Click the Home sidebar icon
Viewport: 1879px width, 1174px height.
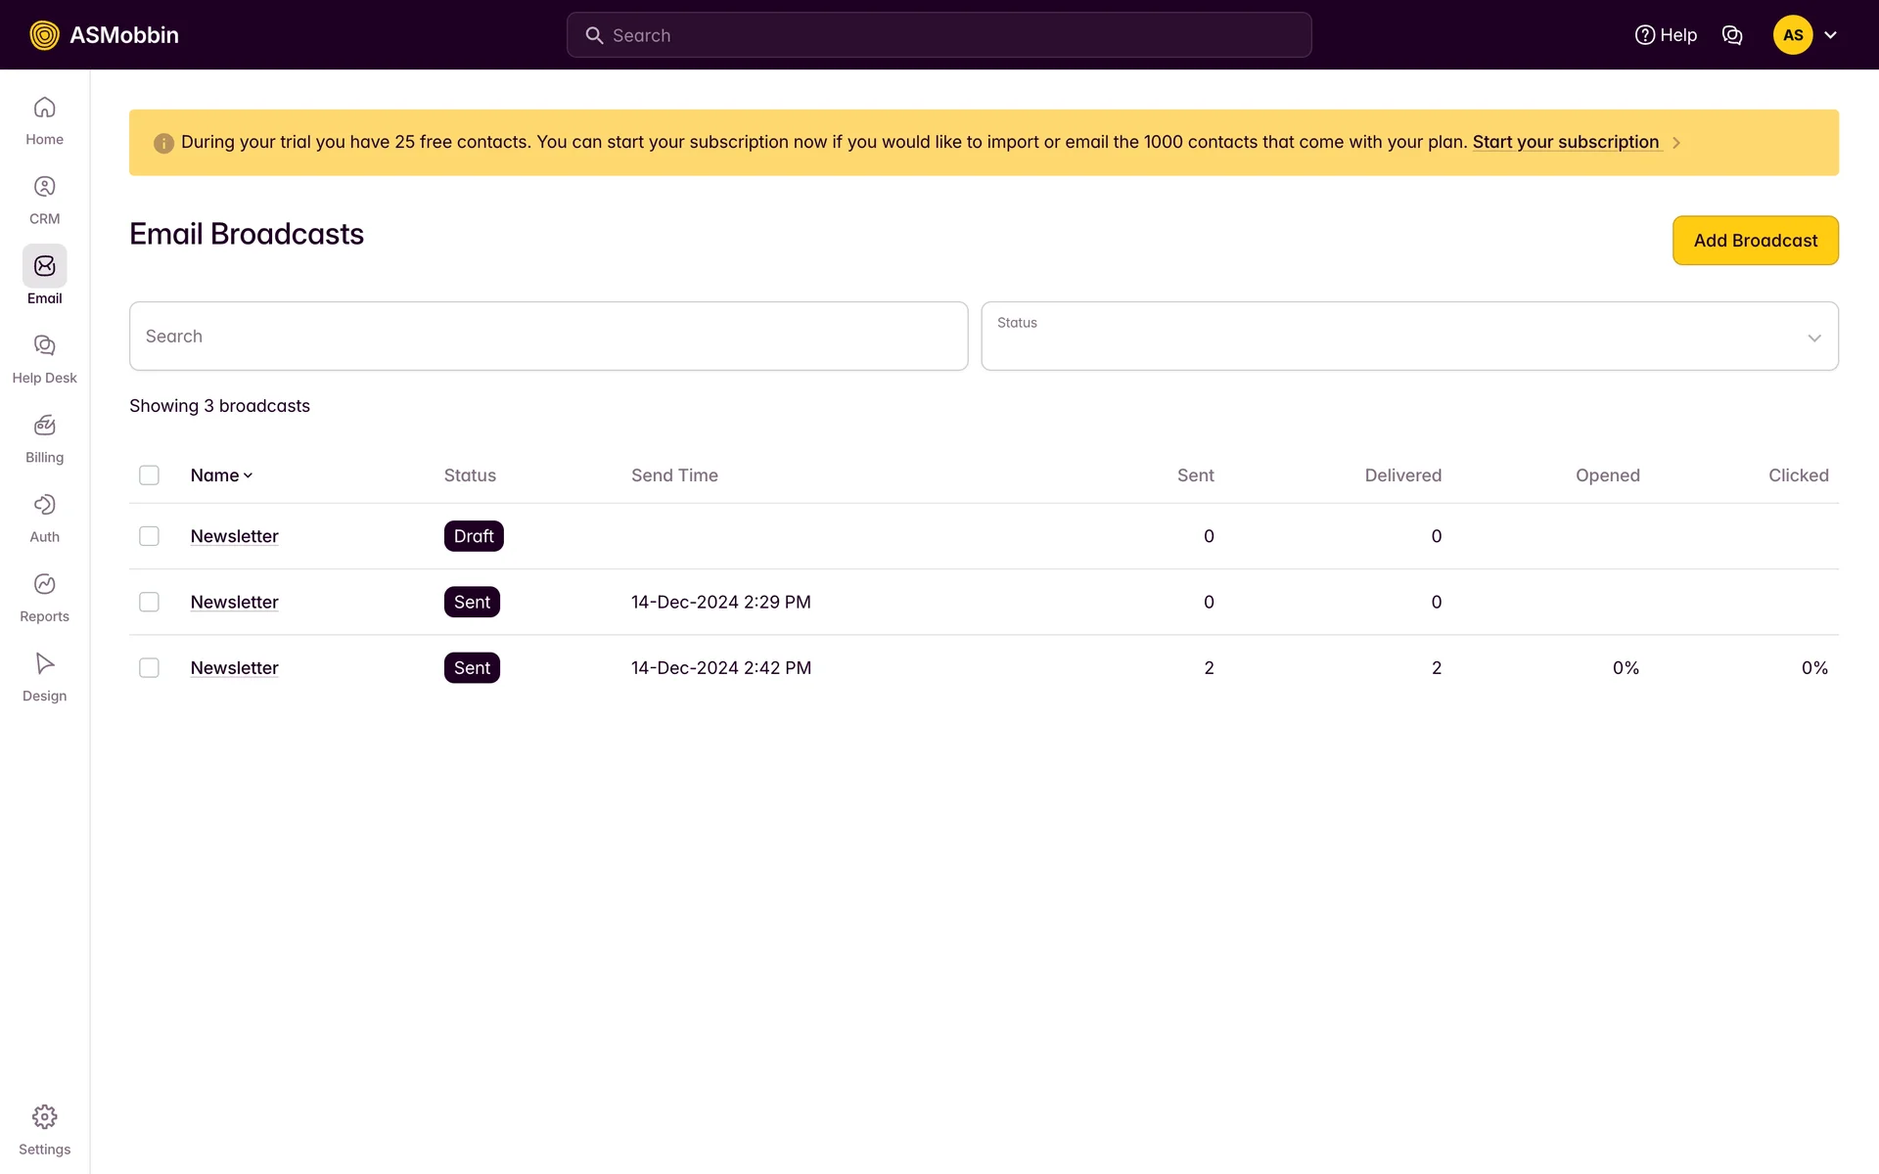click(x=44, y=108)
